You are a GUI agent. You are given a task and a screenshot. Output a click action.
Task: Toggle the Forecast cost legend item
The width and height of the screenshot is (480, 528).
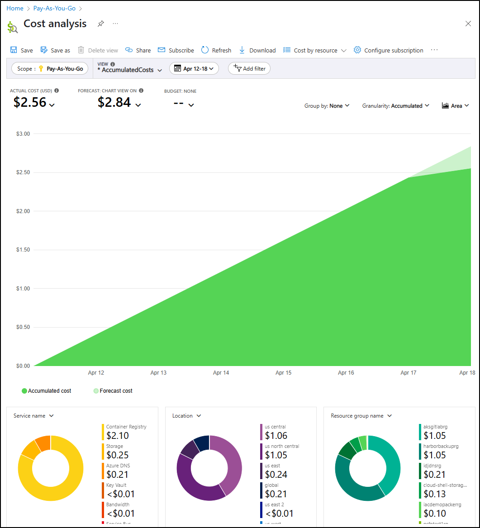(113, 391)
